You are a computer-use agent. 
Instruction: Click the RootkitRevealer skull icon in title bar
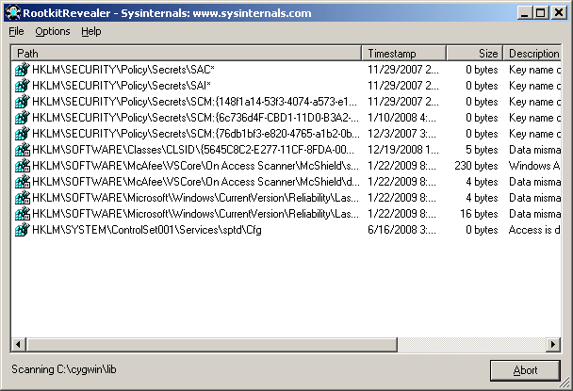13,13
